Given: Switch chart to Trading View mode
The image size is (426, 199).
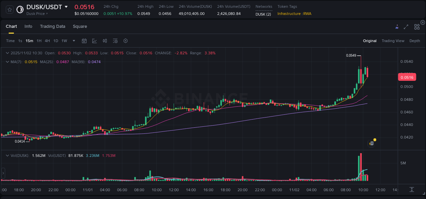Looking at the screenshot, I should [393, 41].
